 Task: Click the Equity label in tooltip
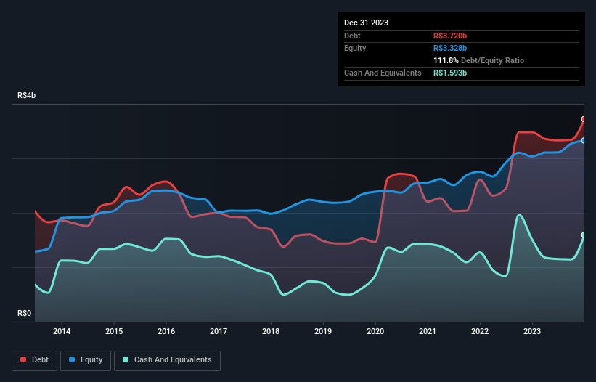(x=355, y=48)
